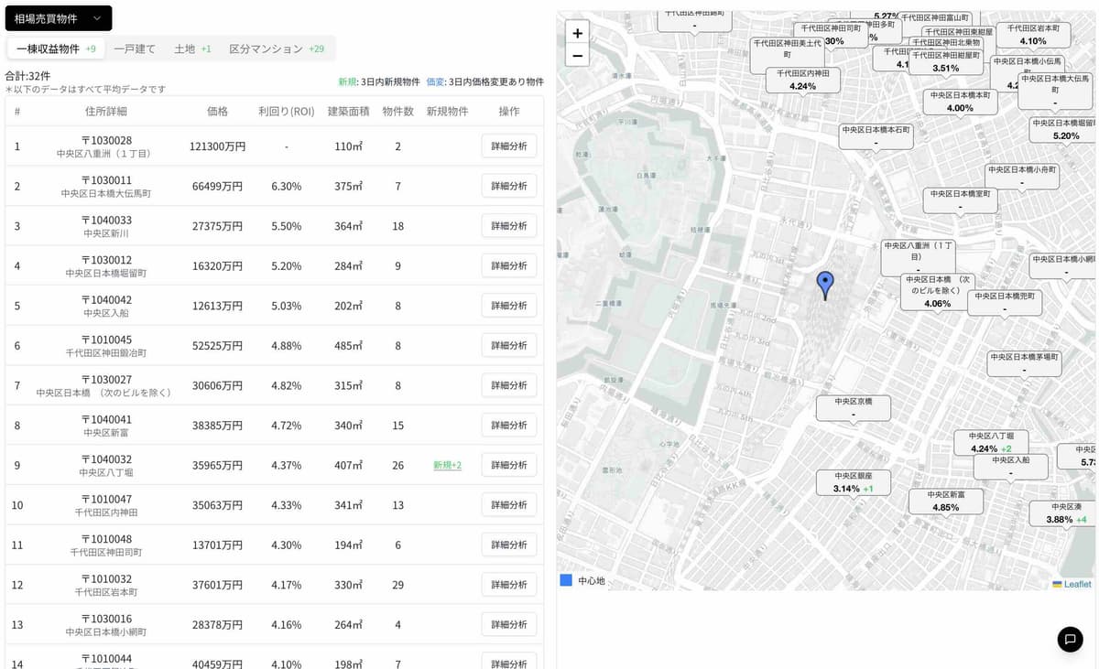Screen dimensions: 1099x669
Task: Zoom out on the map
Action: click(577, 56)
